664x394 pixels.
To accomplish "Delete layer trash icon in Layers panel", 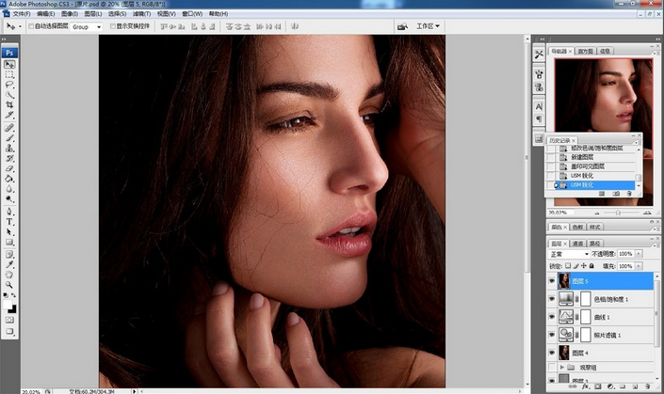I will click(x=647, y=386).
